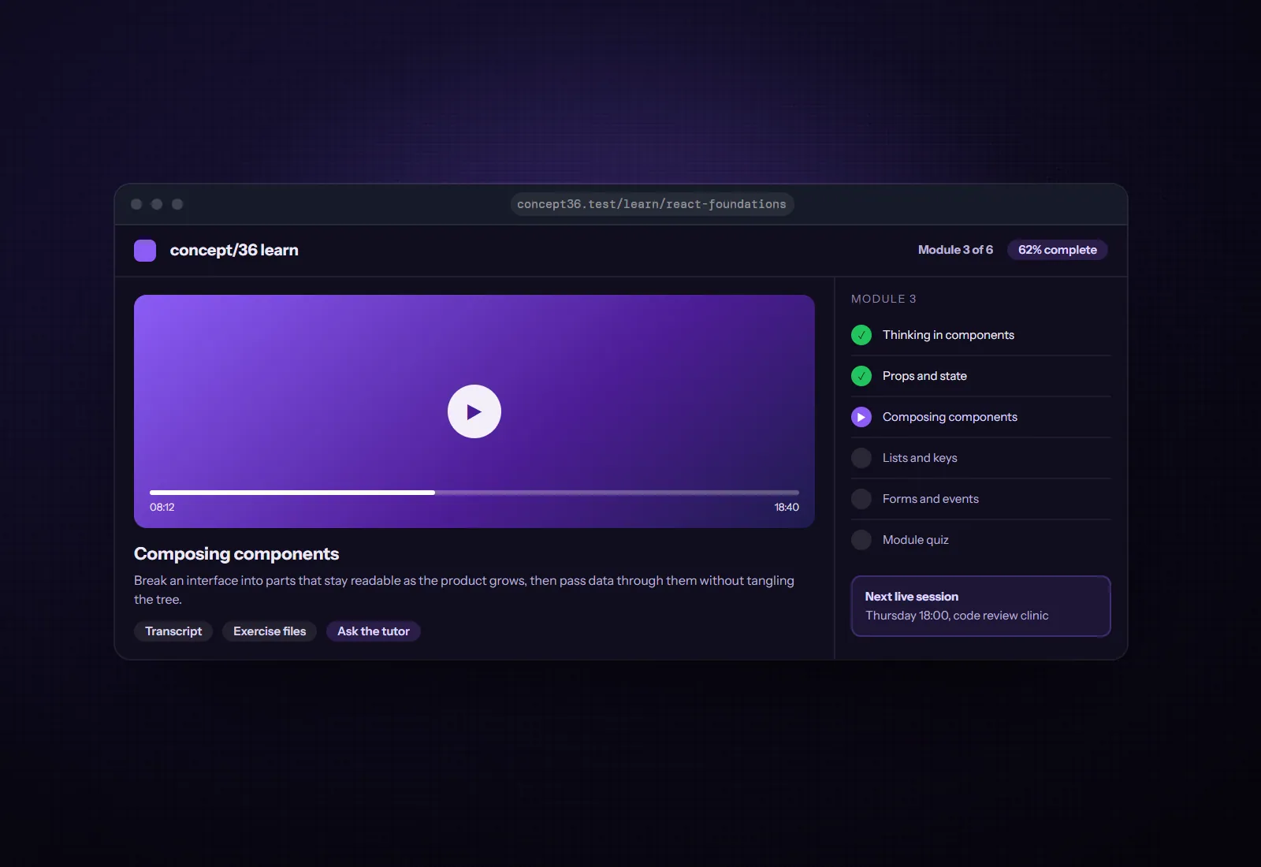
Task: Open the Forms and events lesson
Action: [x=981, y=499]
